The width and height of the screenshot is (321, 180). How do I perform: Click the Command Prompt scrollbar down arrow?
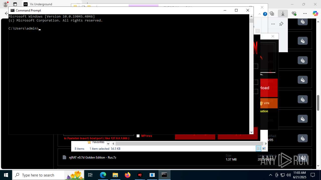point(251,132)
